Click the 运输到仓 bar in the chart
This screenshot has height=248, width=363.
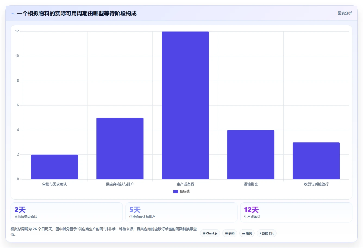pos(251,155)
